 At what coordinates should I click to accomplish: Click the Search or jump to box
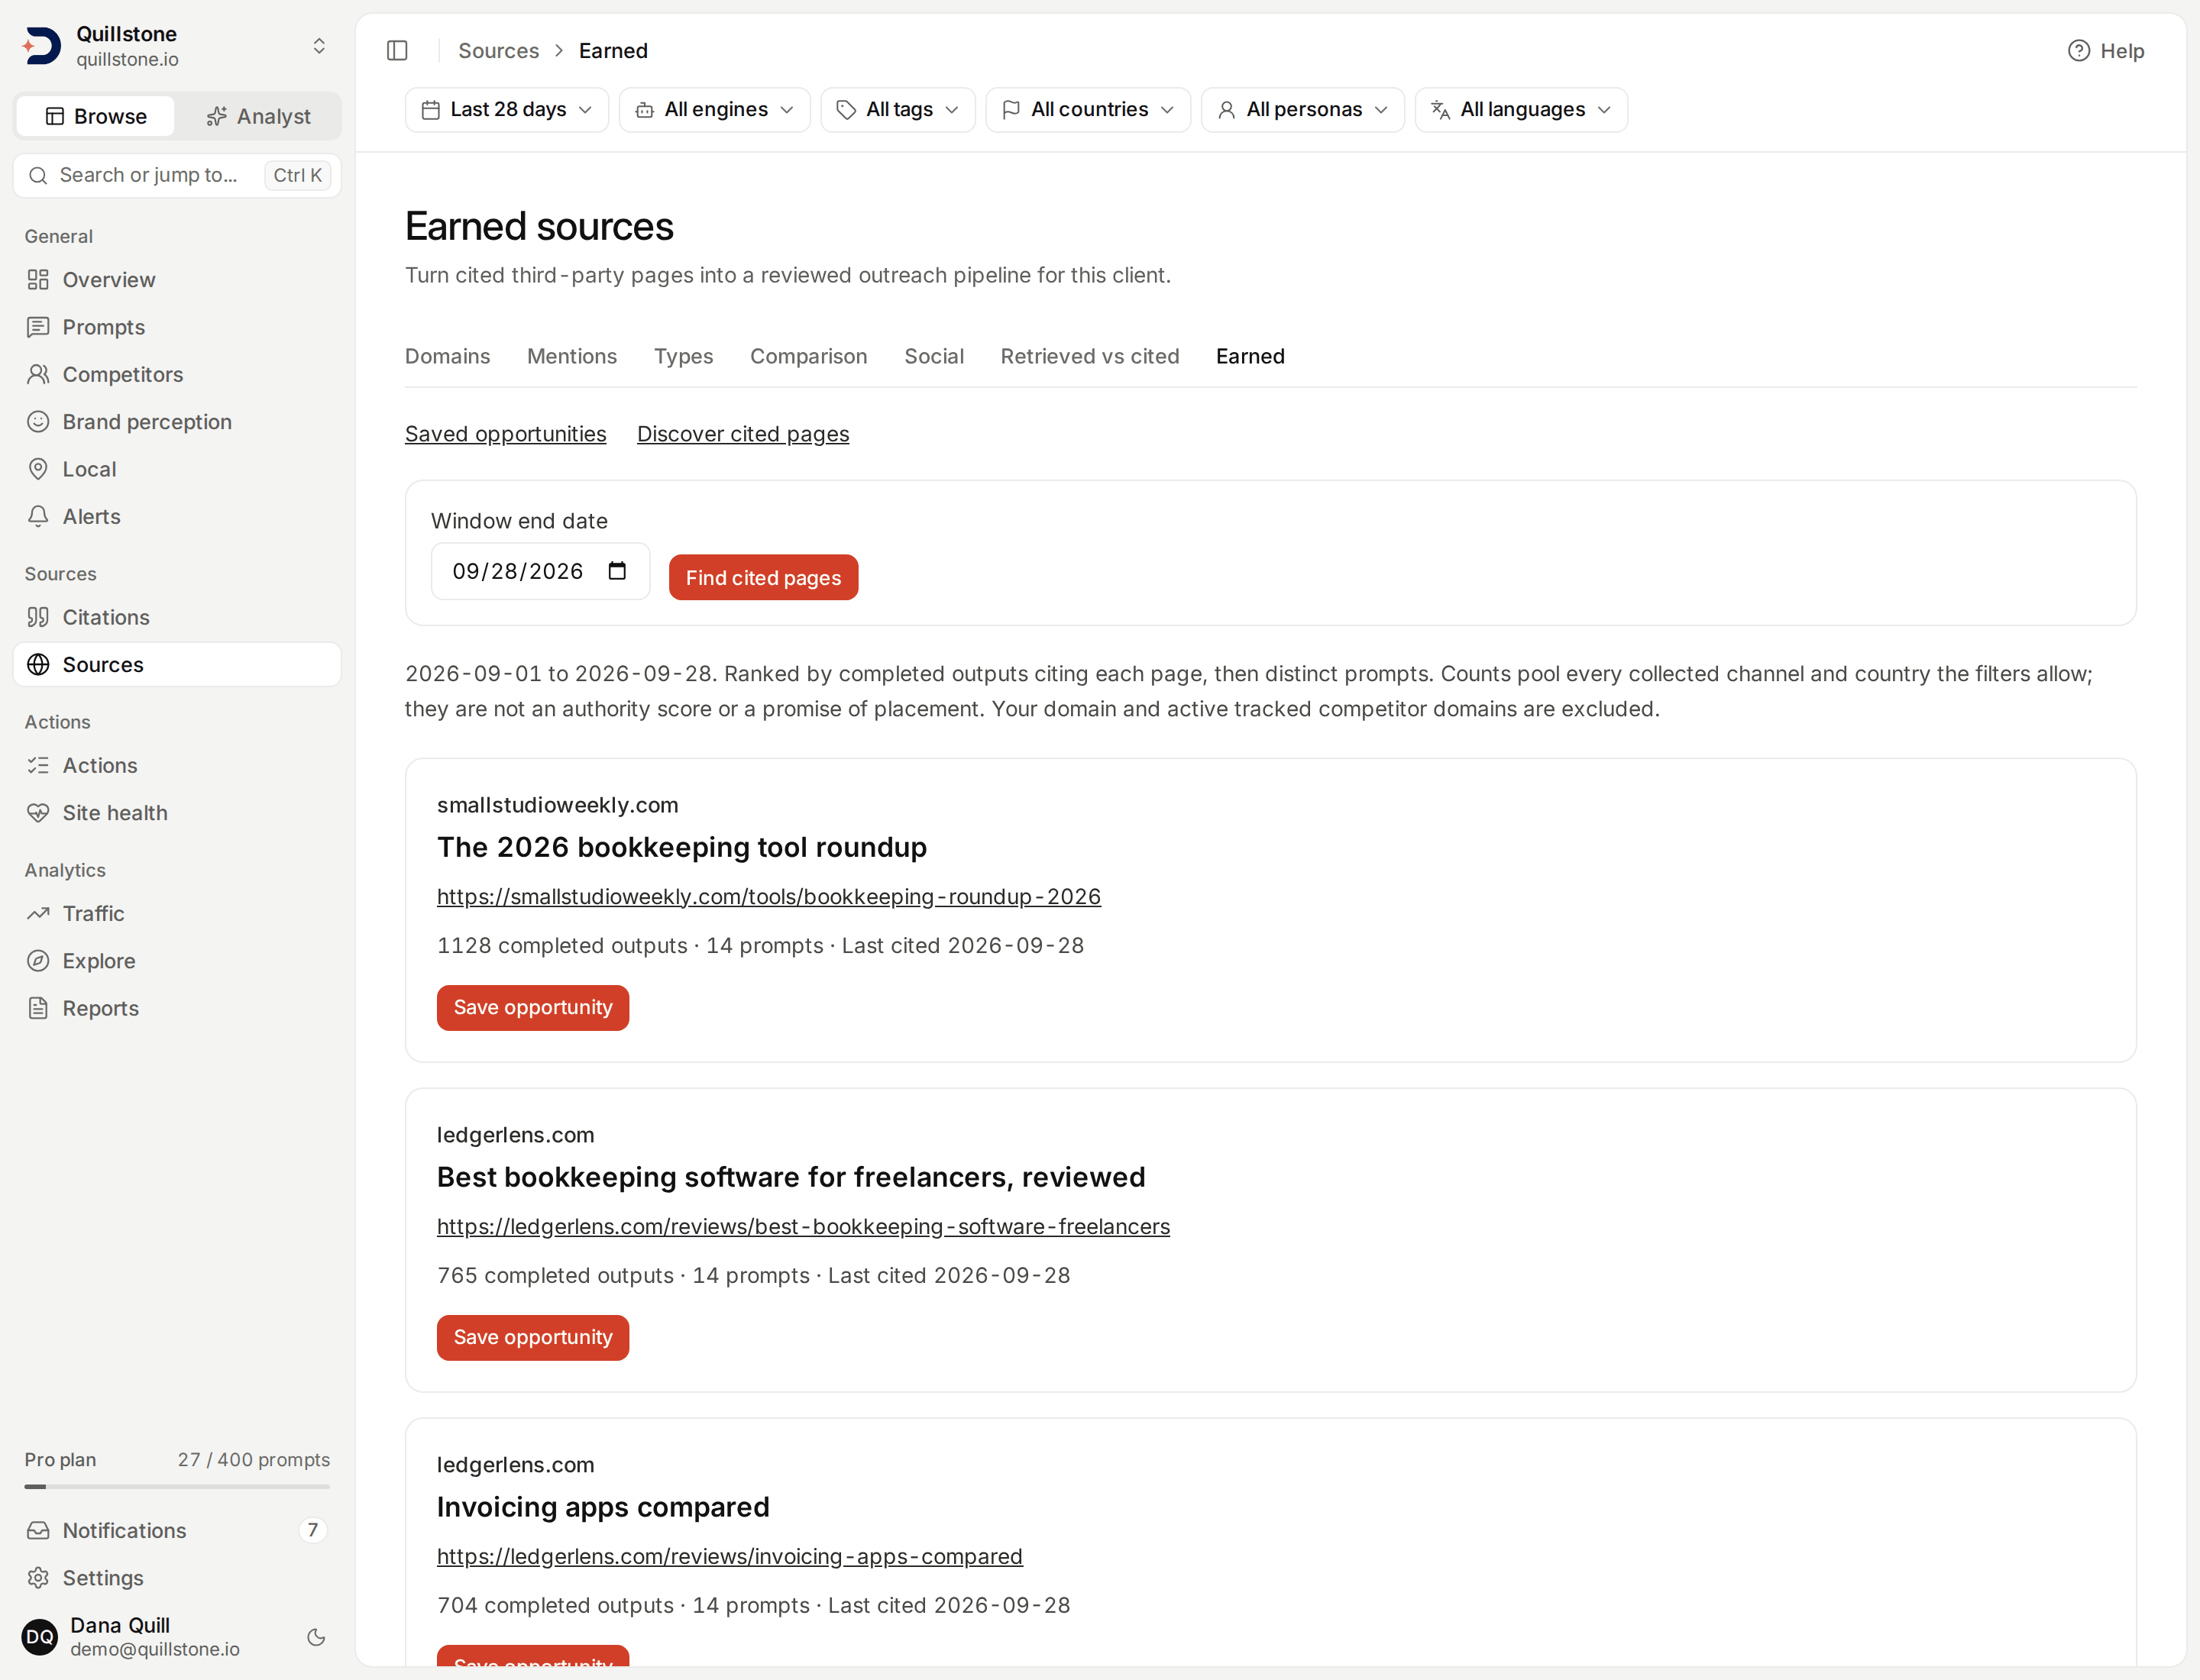point(177,175)
